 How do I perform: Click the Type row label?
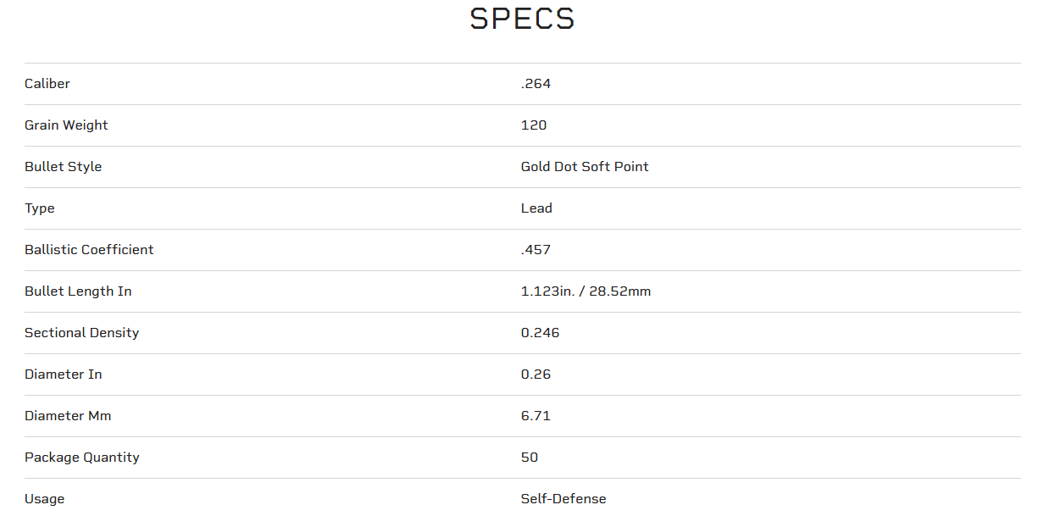pyautogui.click(x=40, y=208)
